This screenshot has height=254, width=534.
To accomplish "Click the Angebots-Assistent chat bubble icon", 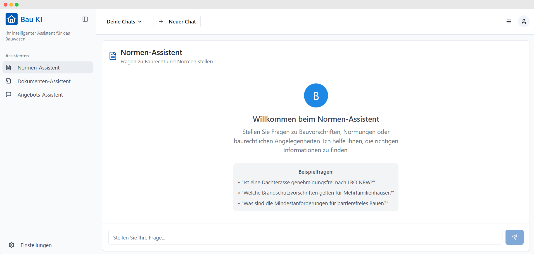I will pyautogui.click(x=9, y=95).
